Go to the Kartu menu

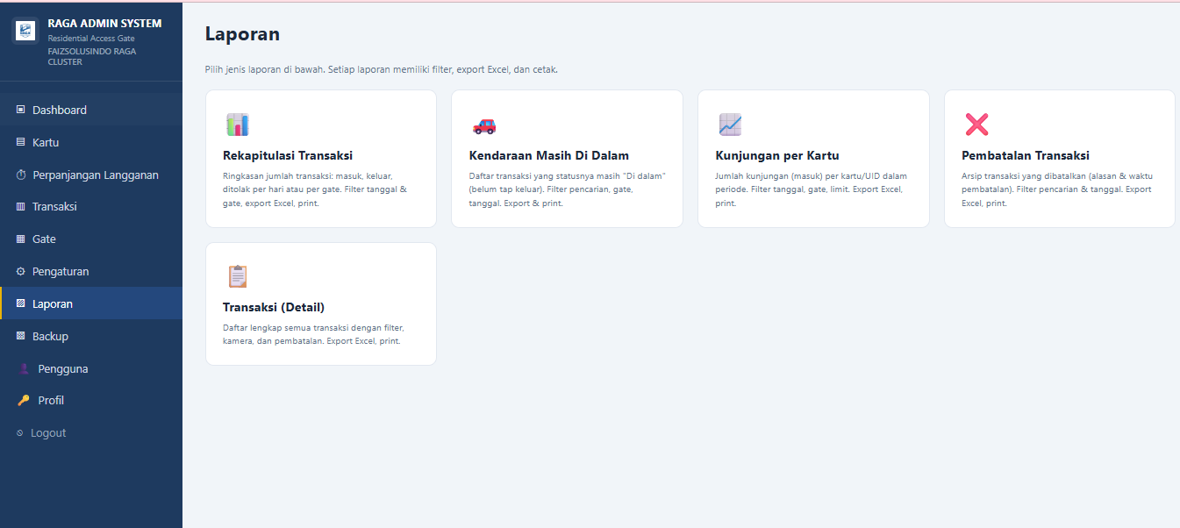[x=46, y=142]
